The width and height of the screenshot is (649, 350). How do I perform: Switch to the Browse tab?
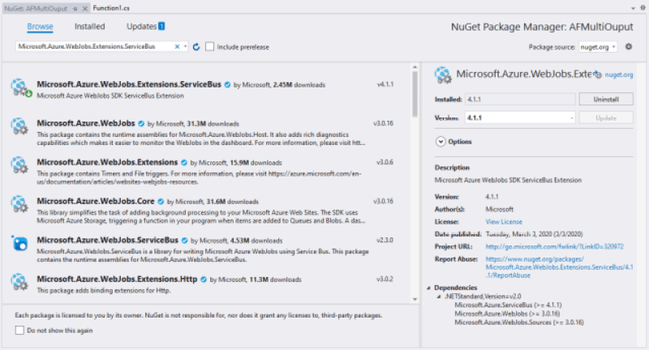coord(40,27)
